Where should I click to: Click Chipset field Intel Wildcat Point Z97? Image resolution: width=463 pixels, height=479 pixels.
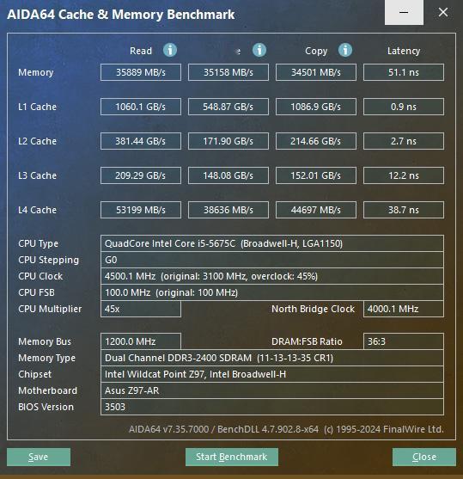click(x=272, y=374)
